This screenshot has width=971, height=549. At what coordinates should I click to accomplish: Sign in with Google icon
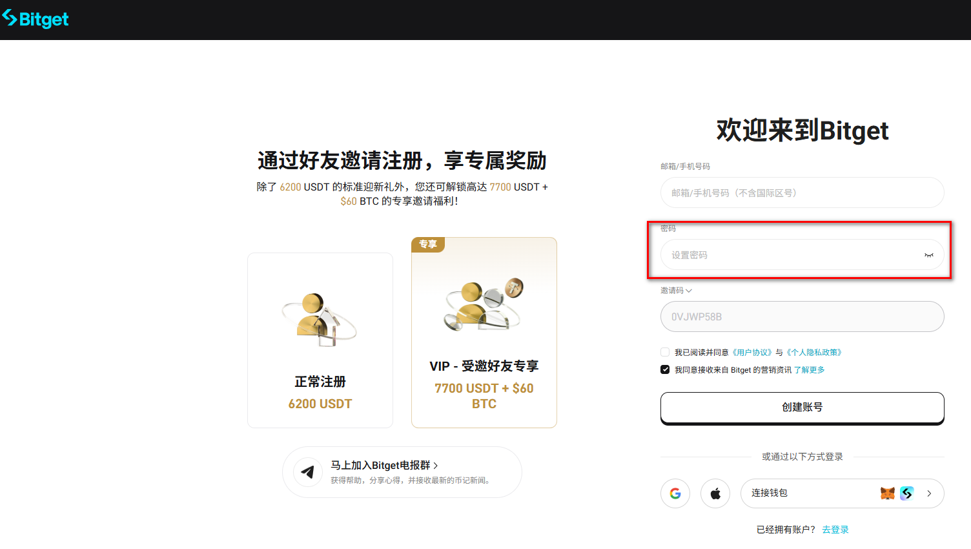click(675, 493)
